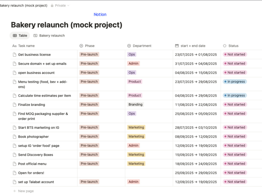Edit date 23/07/2025 → 01/08/2025
This screenshot has height=196, width=262.
tap(196, 55)
